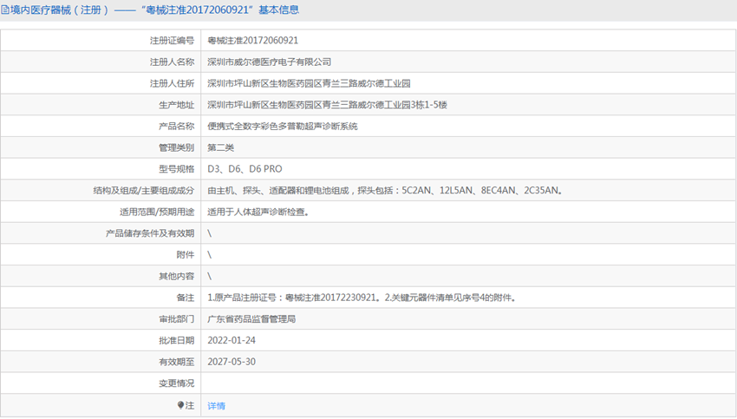
Task: Click the 适用范围/预期用途 label
Action: point(157,212)
